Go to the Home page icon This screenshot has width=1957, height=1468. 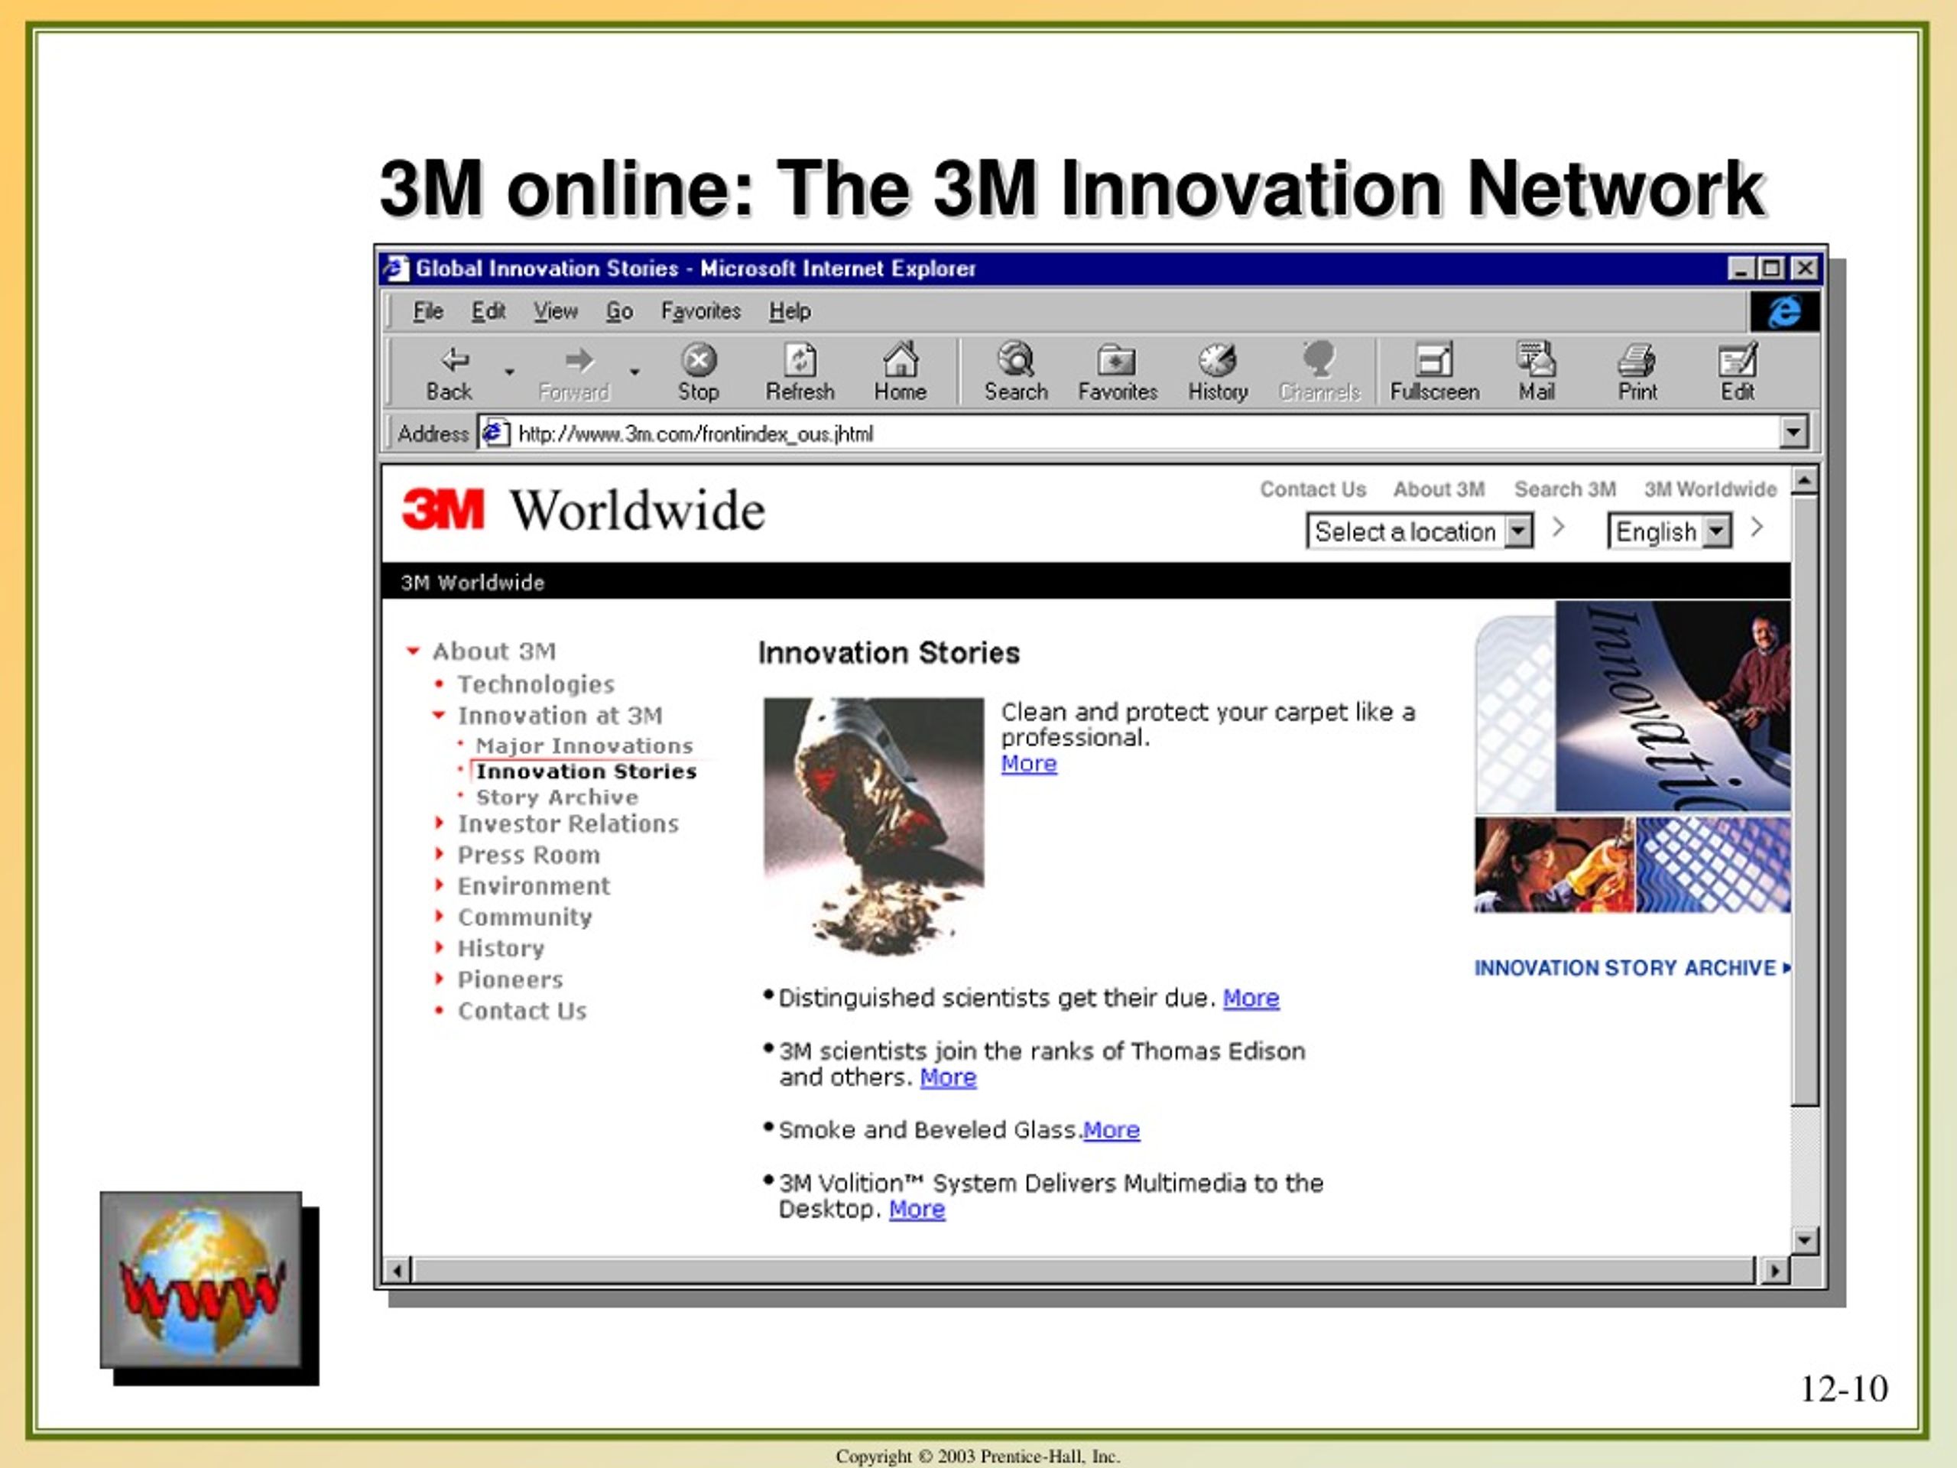point(901,372)
